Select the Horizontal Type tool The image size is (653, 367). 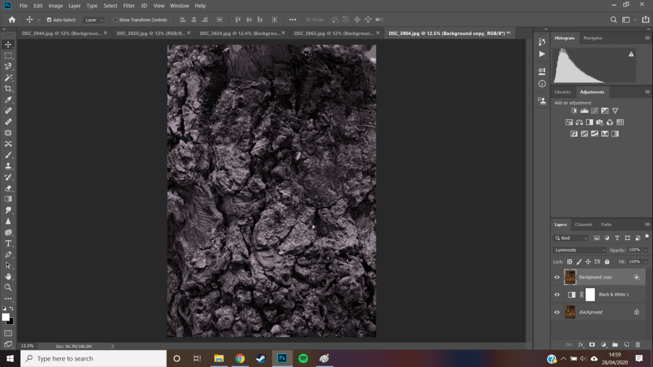pos(8,243)
